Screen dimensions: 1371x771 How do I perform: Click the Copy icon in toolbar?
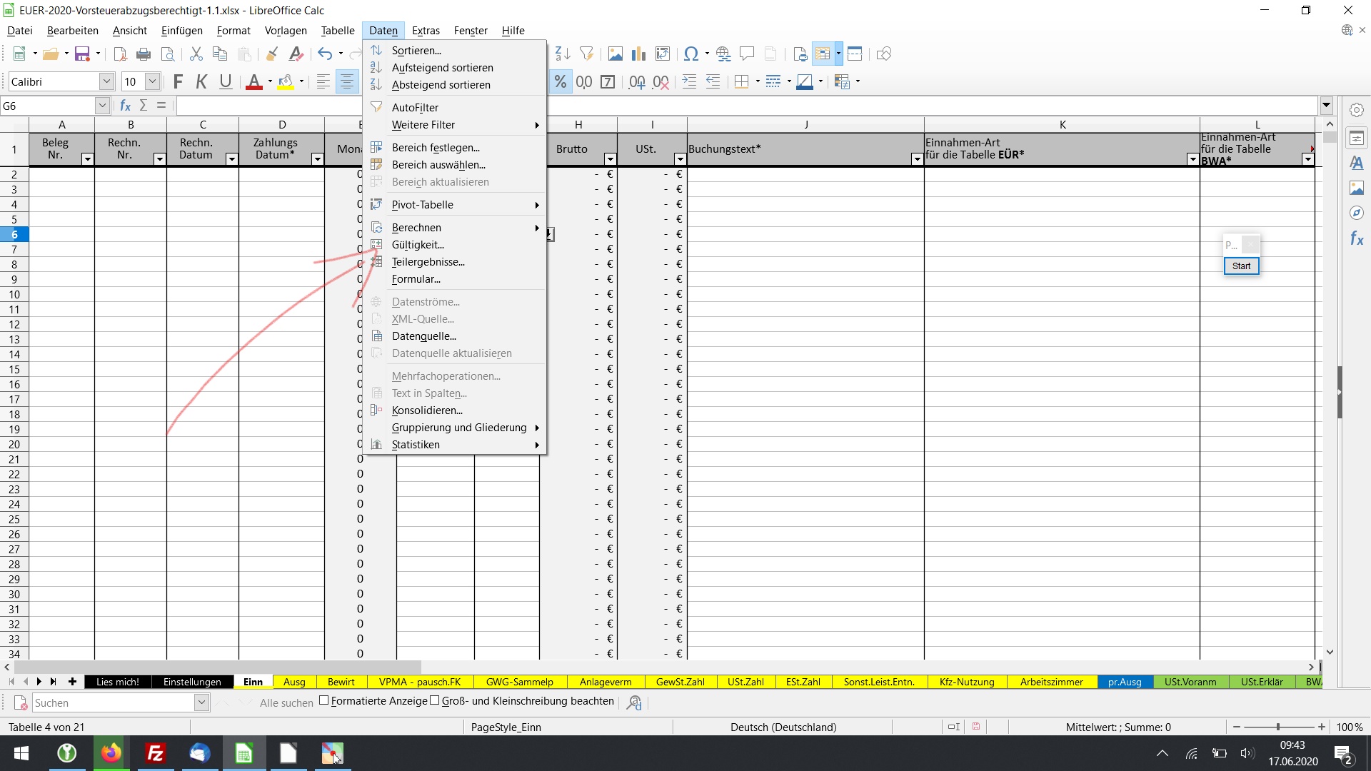[220, 54]
